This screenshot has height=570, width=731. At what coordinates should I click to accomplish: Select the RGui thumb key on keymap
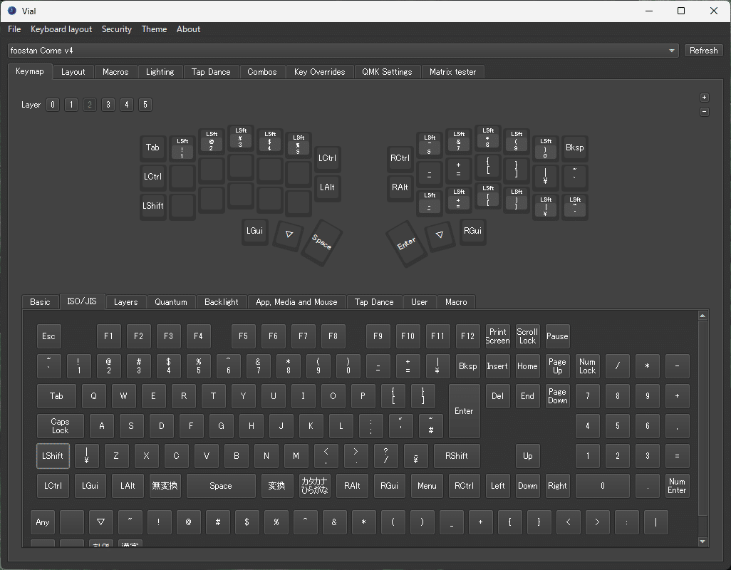(x=472, y=231)
